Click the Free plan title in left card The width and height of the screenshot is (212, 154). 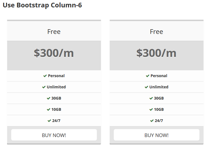coord(54,32)
